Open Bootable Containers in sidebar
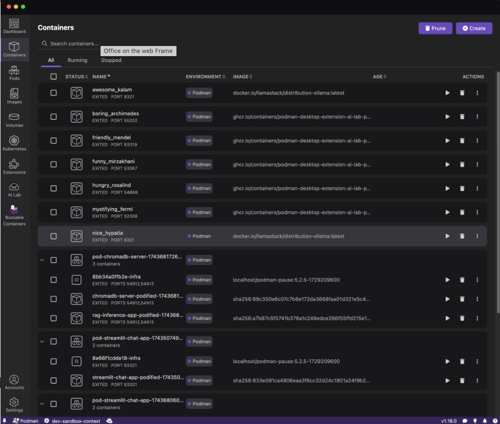 click(x=14, y=215)
